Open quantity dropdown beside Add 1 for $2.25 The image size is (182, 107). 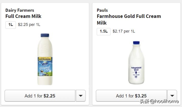[x=81, y=96]
